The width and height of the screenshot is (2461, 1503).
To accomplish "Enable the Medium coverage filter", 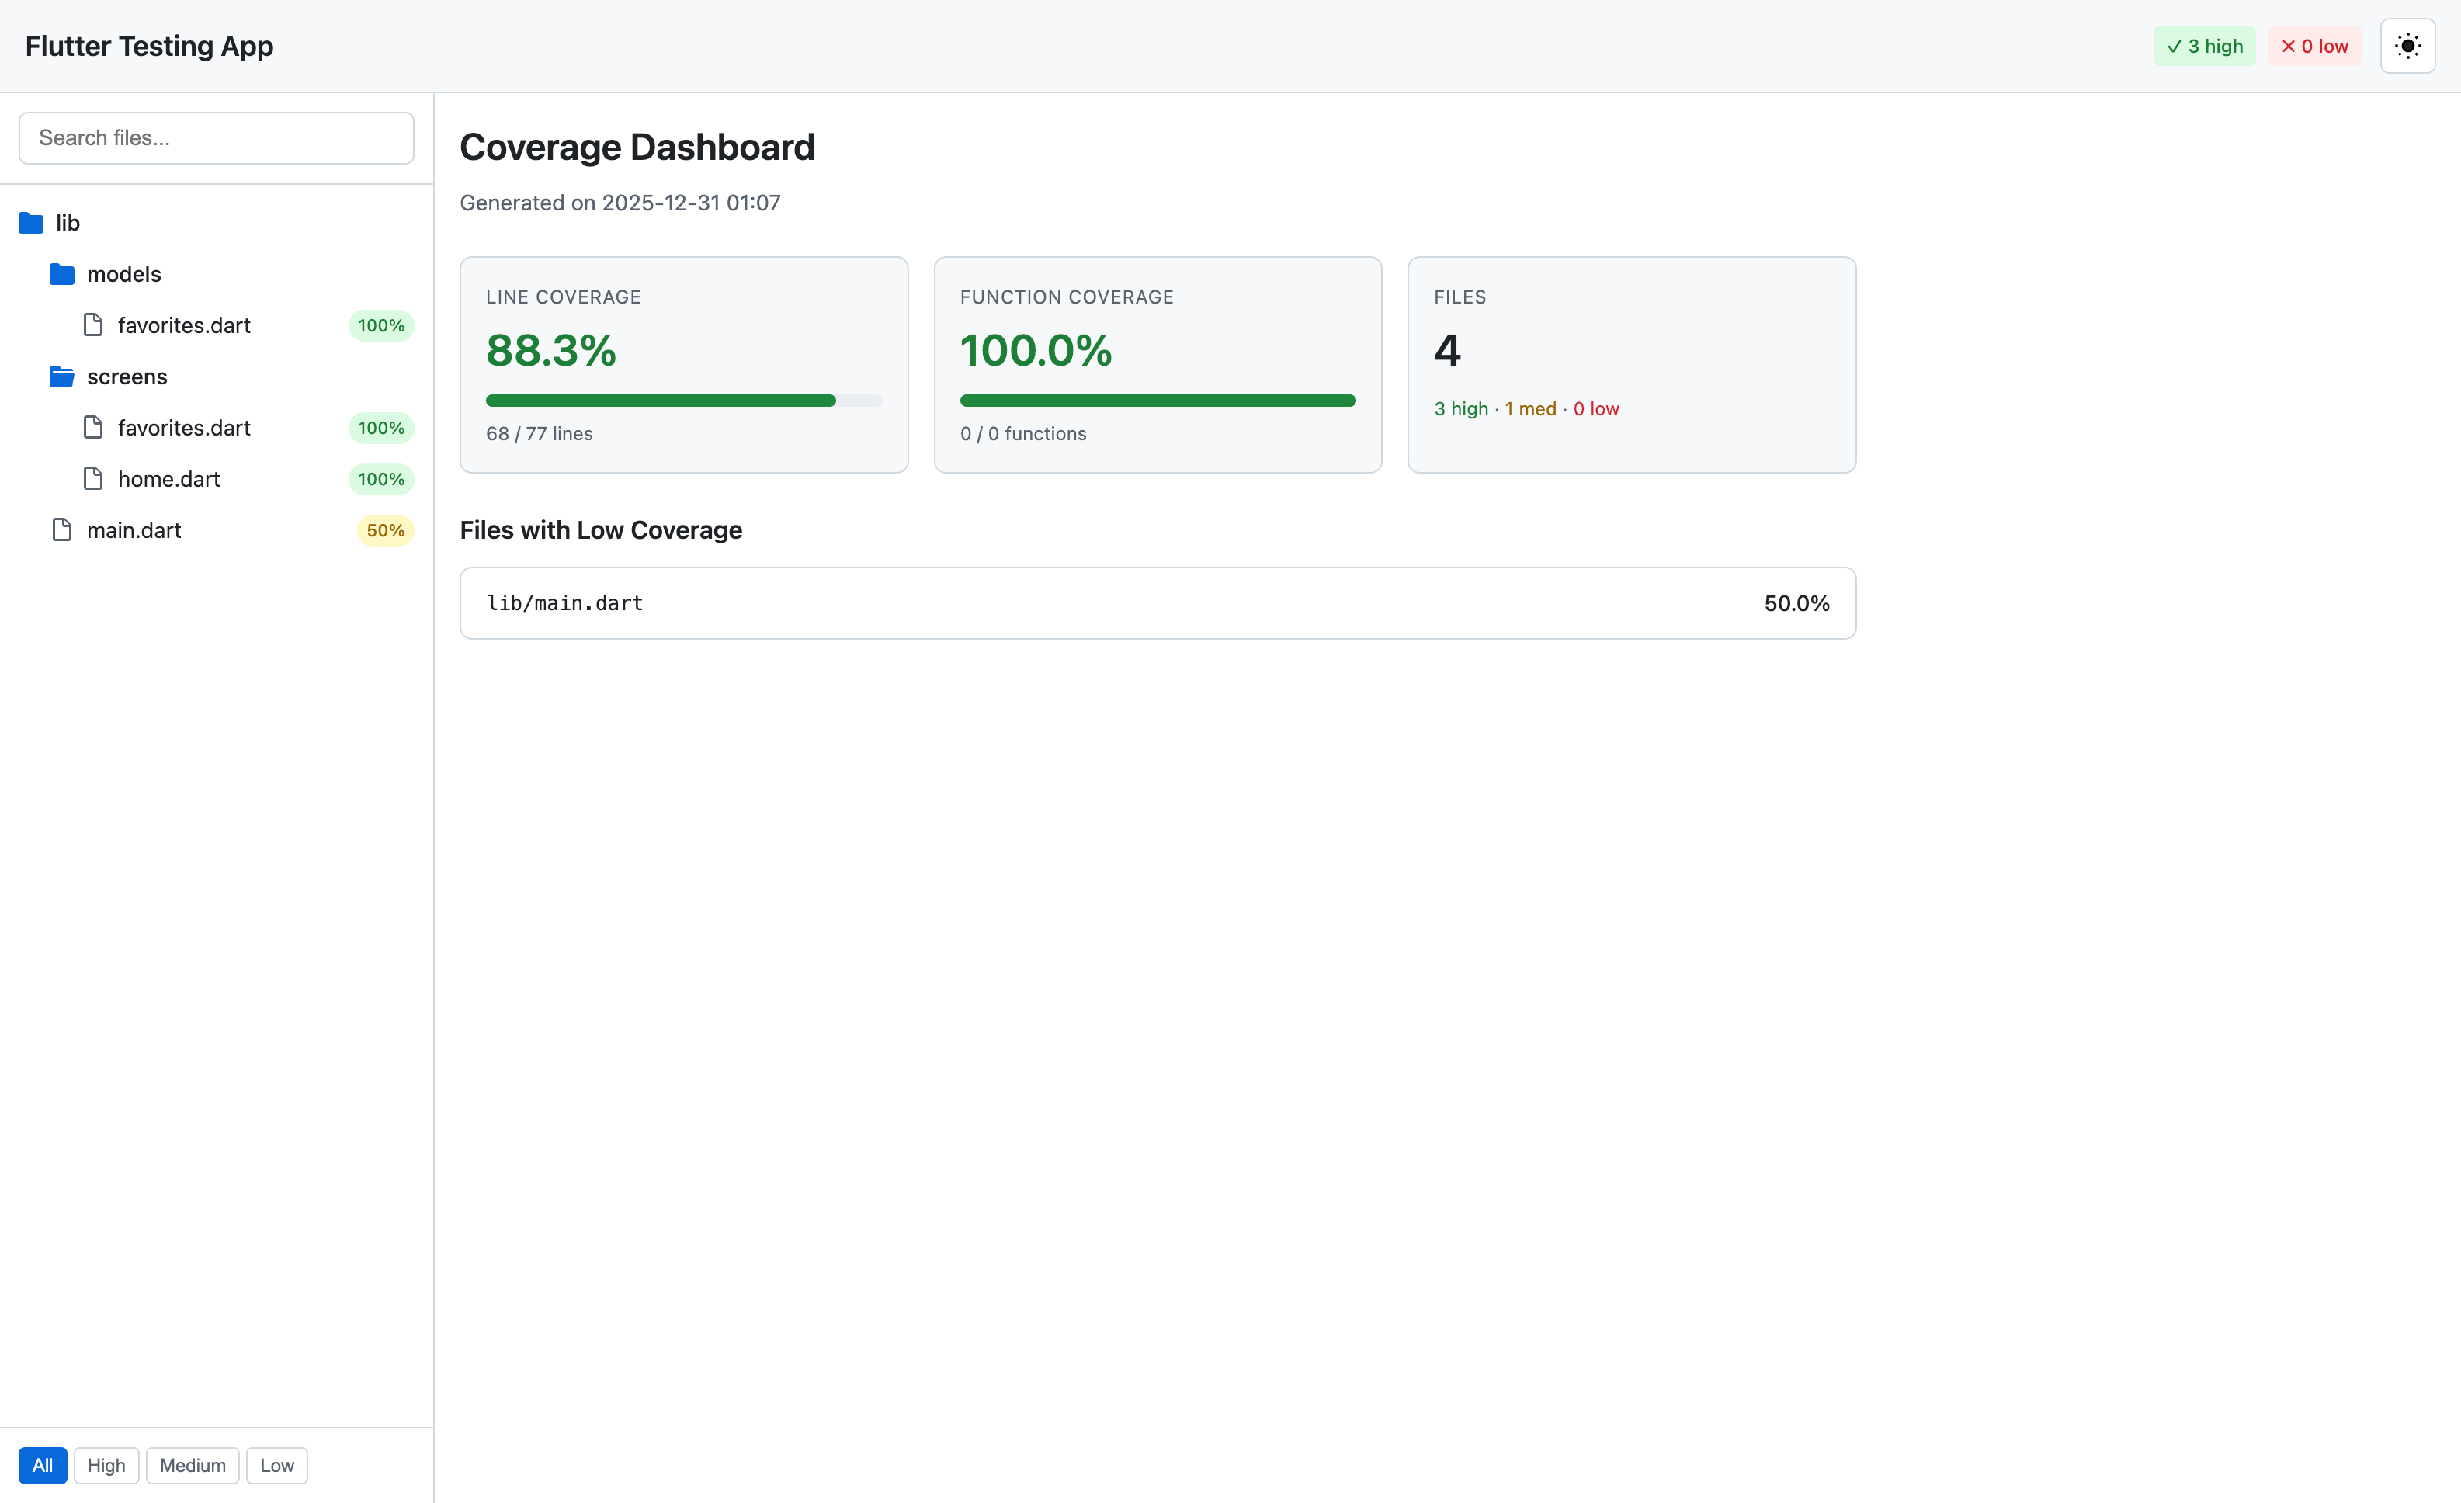I will pyautogui.click(x=192, y=1465).
